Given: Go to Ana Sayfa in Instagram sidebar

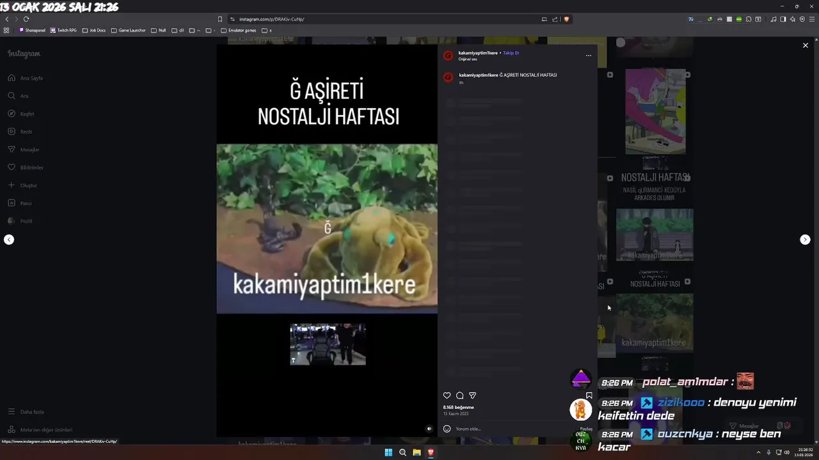Looking at the screenshot, I should pos(26,78).
